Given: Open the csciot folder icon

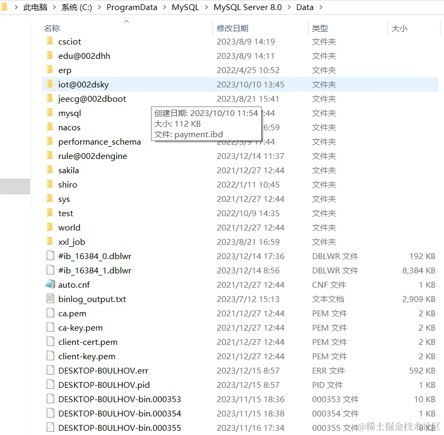Looking at the screenshot, I should click(x=50, y=41).
